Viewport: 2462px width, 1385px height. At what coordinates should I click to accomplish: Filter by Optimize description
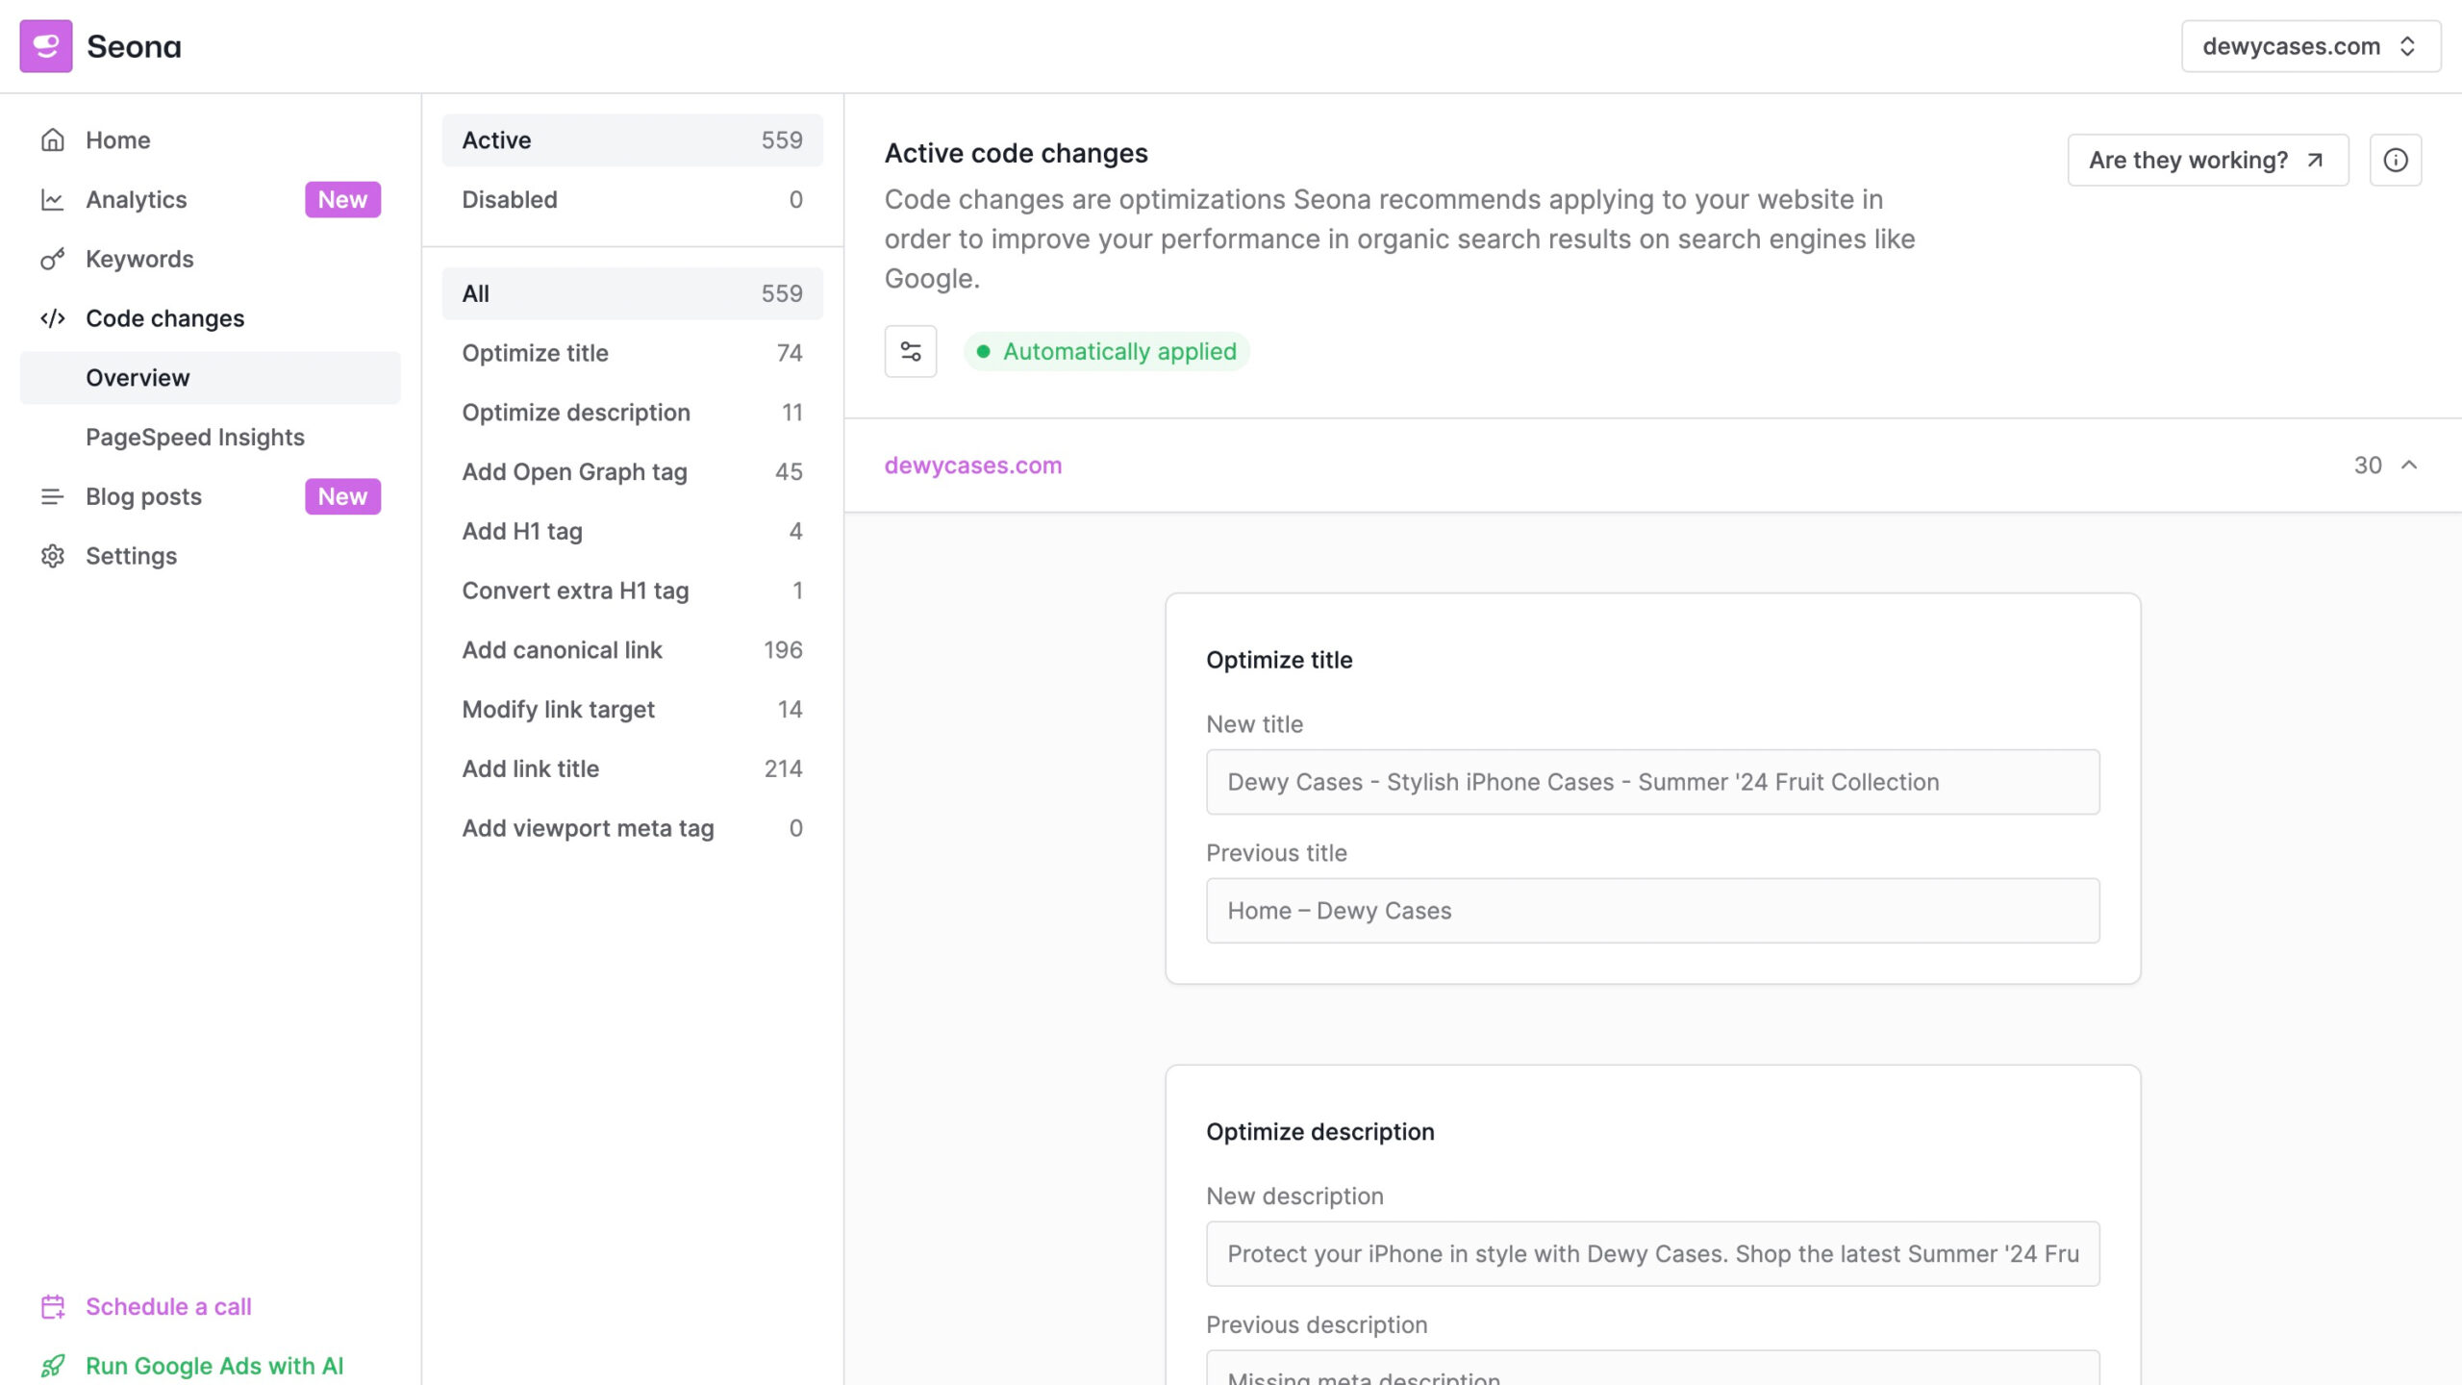pos(632,413)
